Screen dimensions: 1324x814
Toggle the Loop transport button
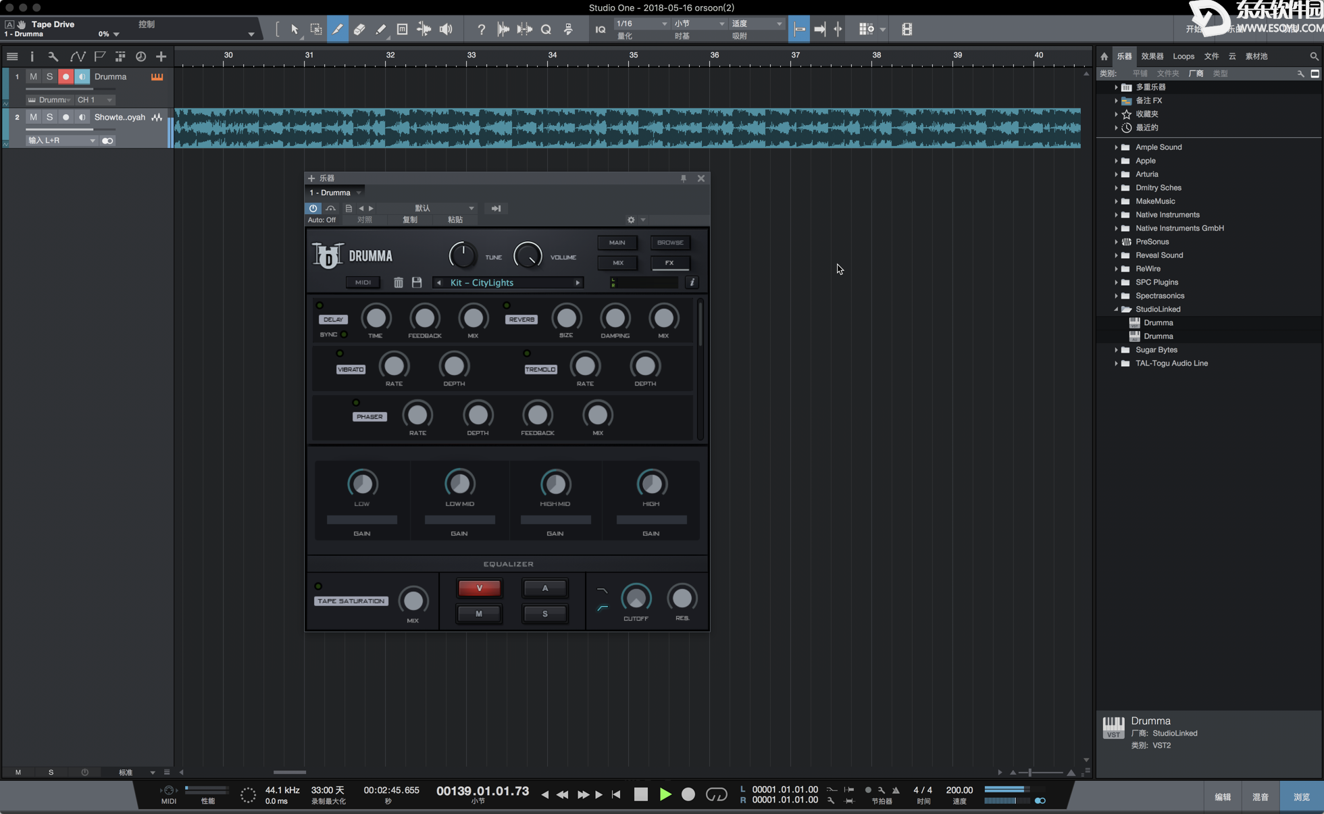[x=716, y=794]
